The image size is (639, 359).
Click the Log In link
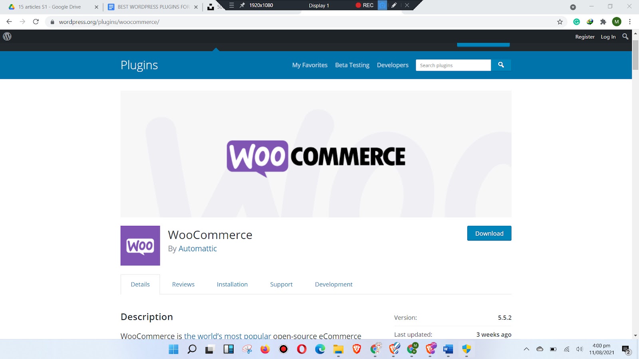click(608, 37)
